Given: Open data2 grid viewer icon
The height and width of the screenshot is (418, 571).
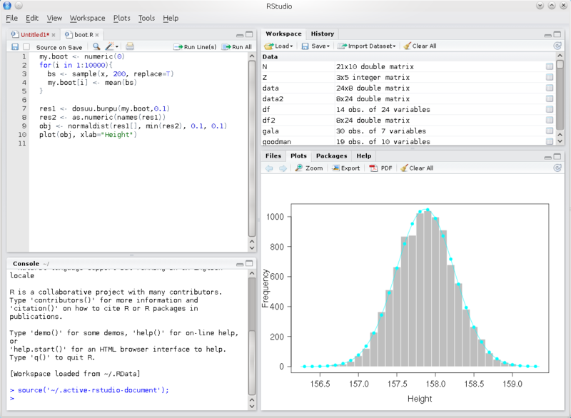Looking at the screenshot, I should (x=550, y=98).
